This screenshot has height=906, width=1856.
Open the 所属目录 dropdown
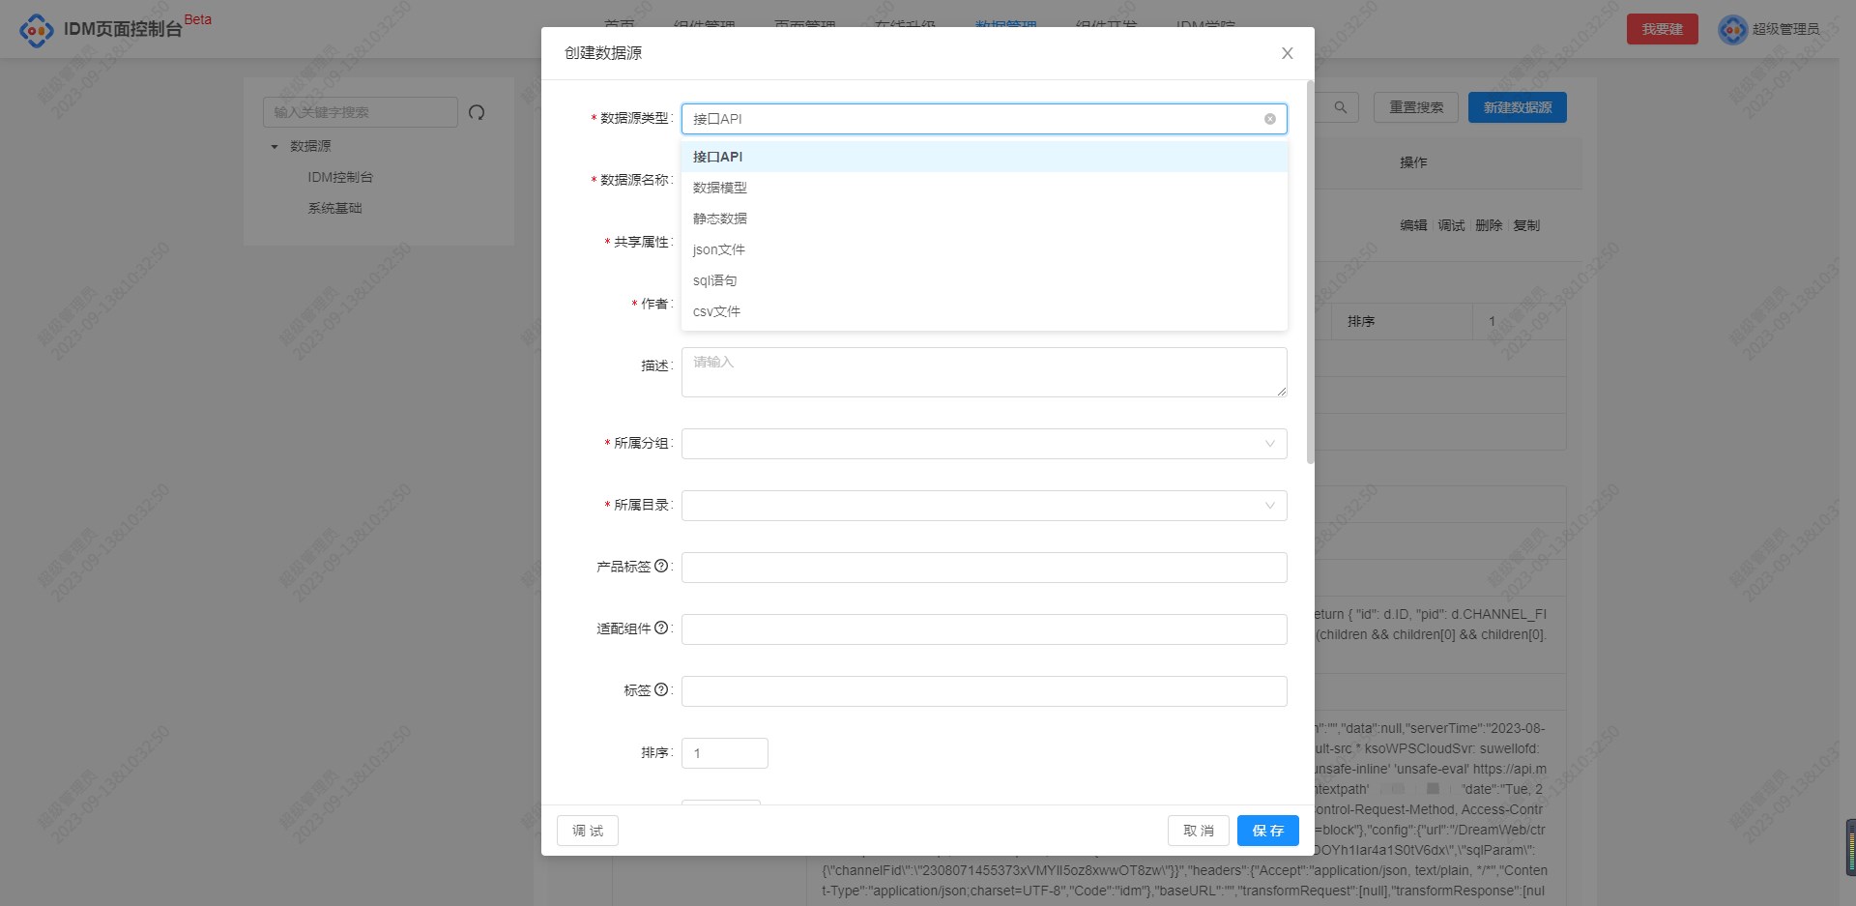click(984, 506)
